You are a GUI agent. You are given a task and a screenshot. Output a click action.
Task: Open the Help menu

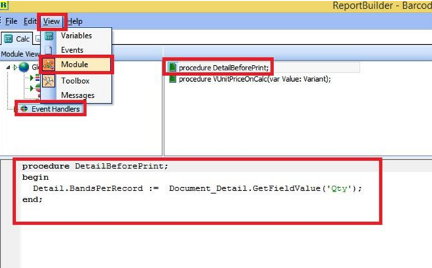coord(74,21)
